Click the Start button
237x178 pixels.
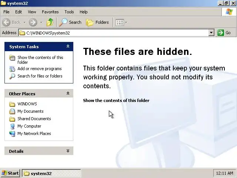coord(10,173)
